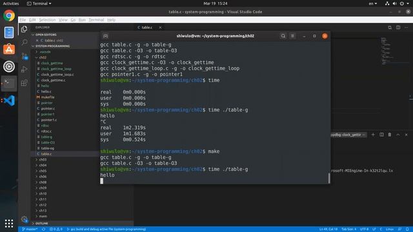This screenshot has height=232, width=413.
Task: Maximize panel size with chevron up
Action: coord(398,135)
